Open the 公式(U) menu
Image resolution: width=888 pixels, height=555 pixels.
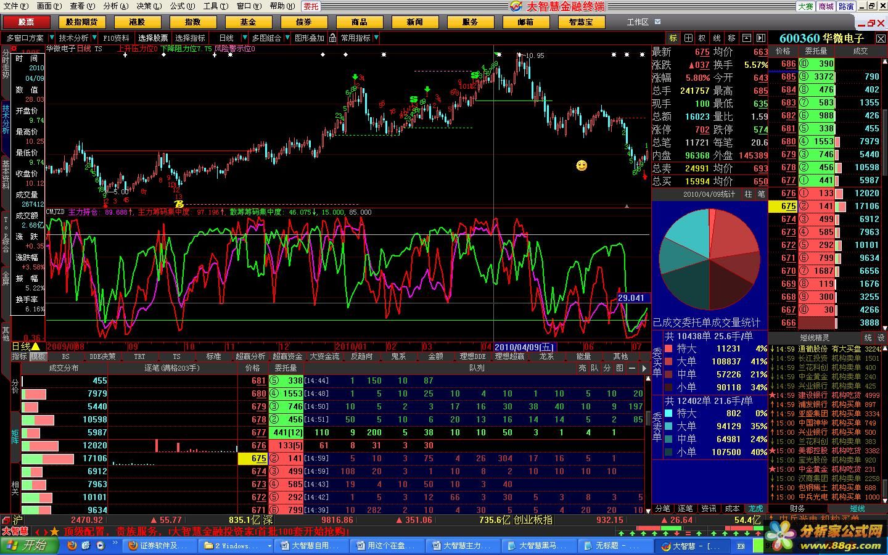point(182,6)
